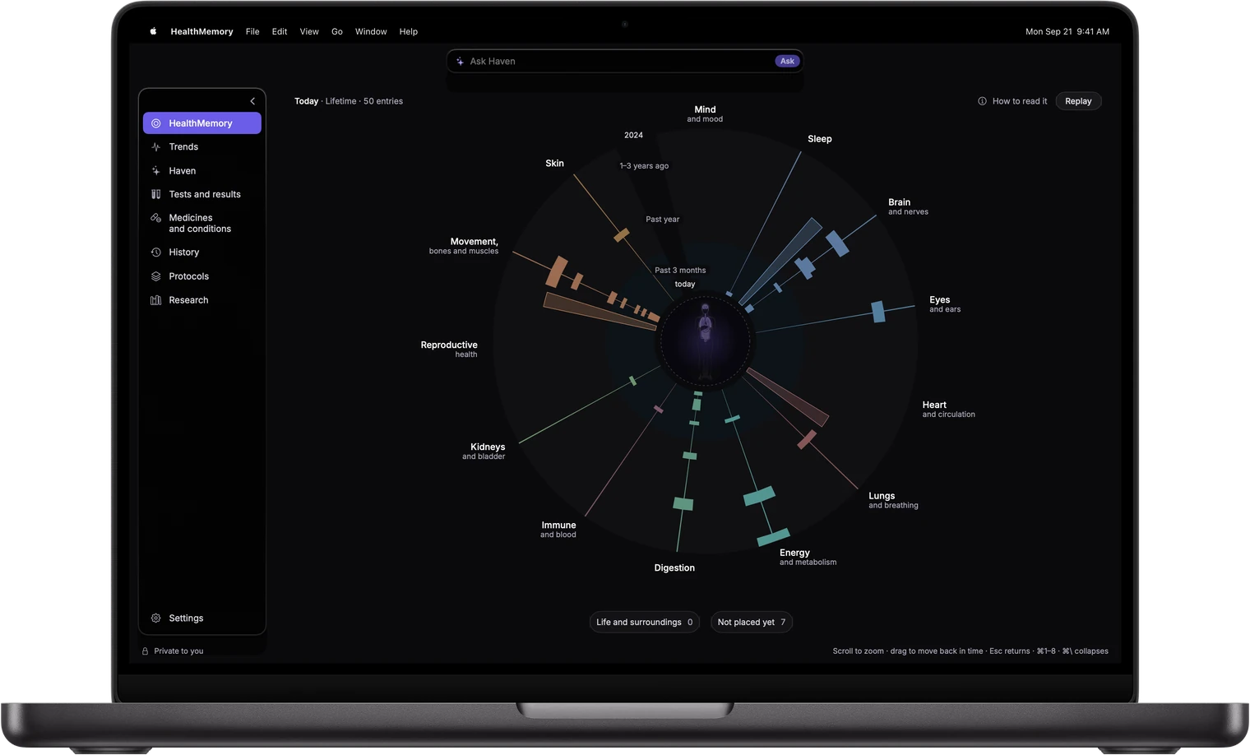This screenshot has height=755, width=1250.
Task: Click the info icon beside How to read it
Action: click(982, 101)
